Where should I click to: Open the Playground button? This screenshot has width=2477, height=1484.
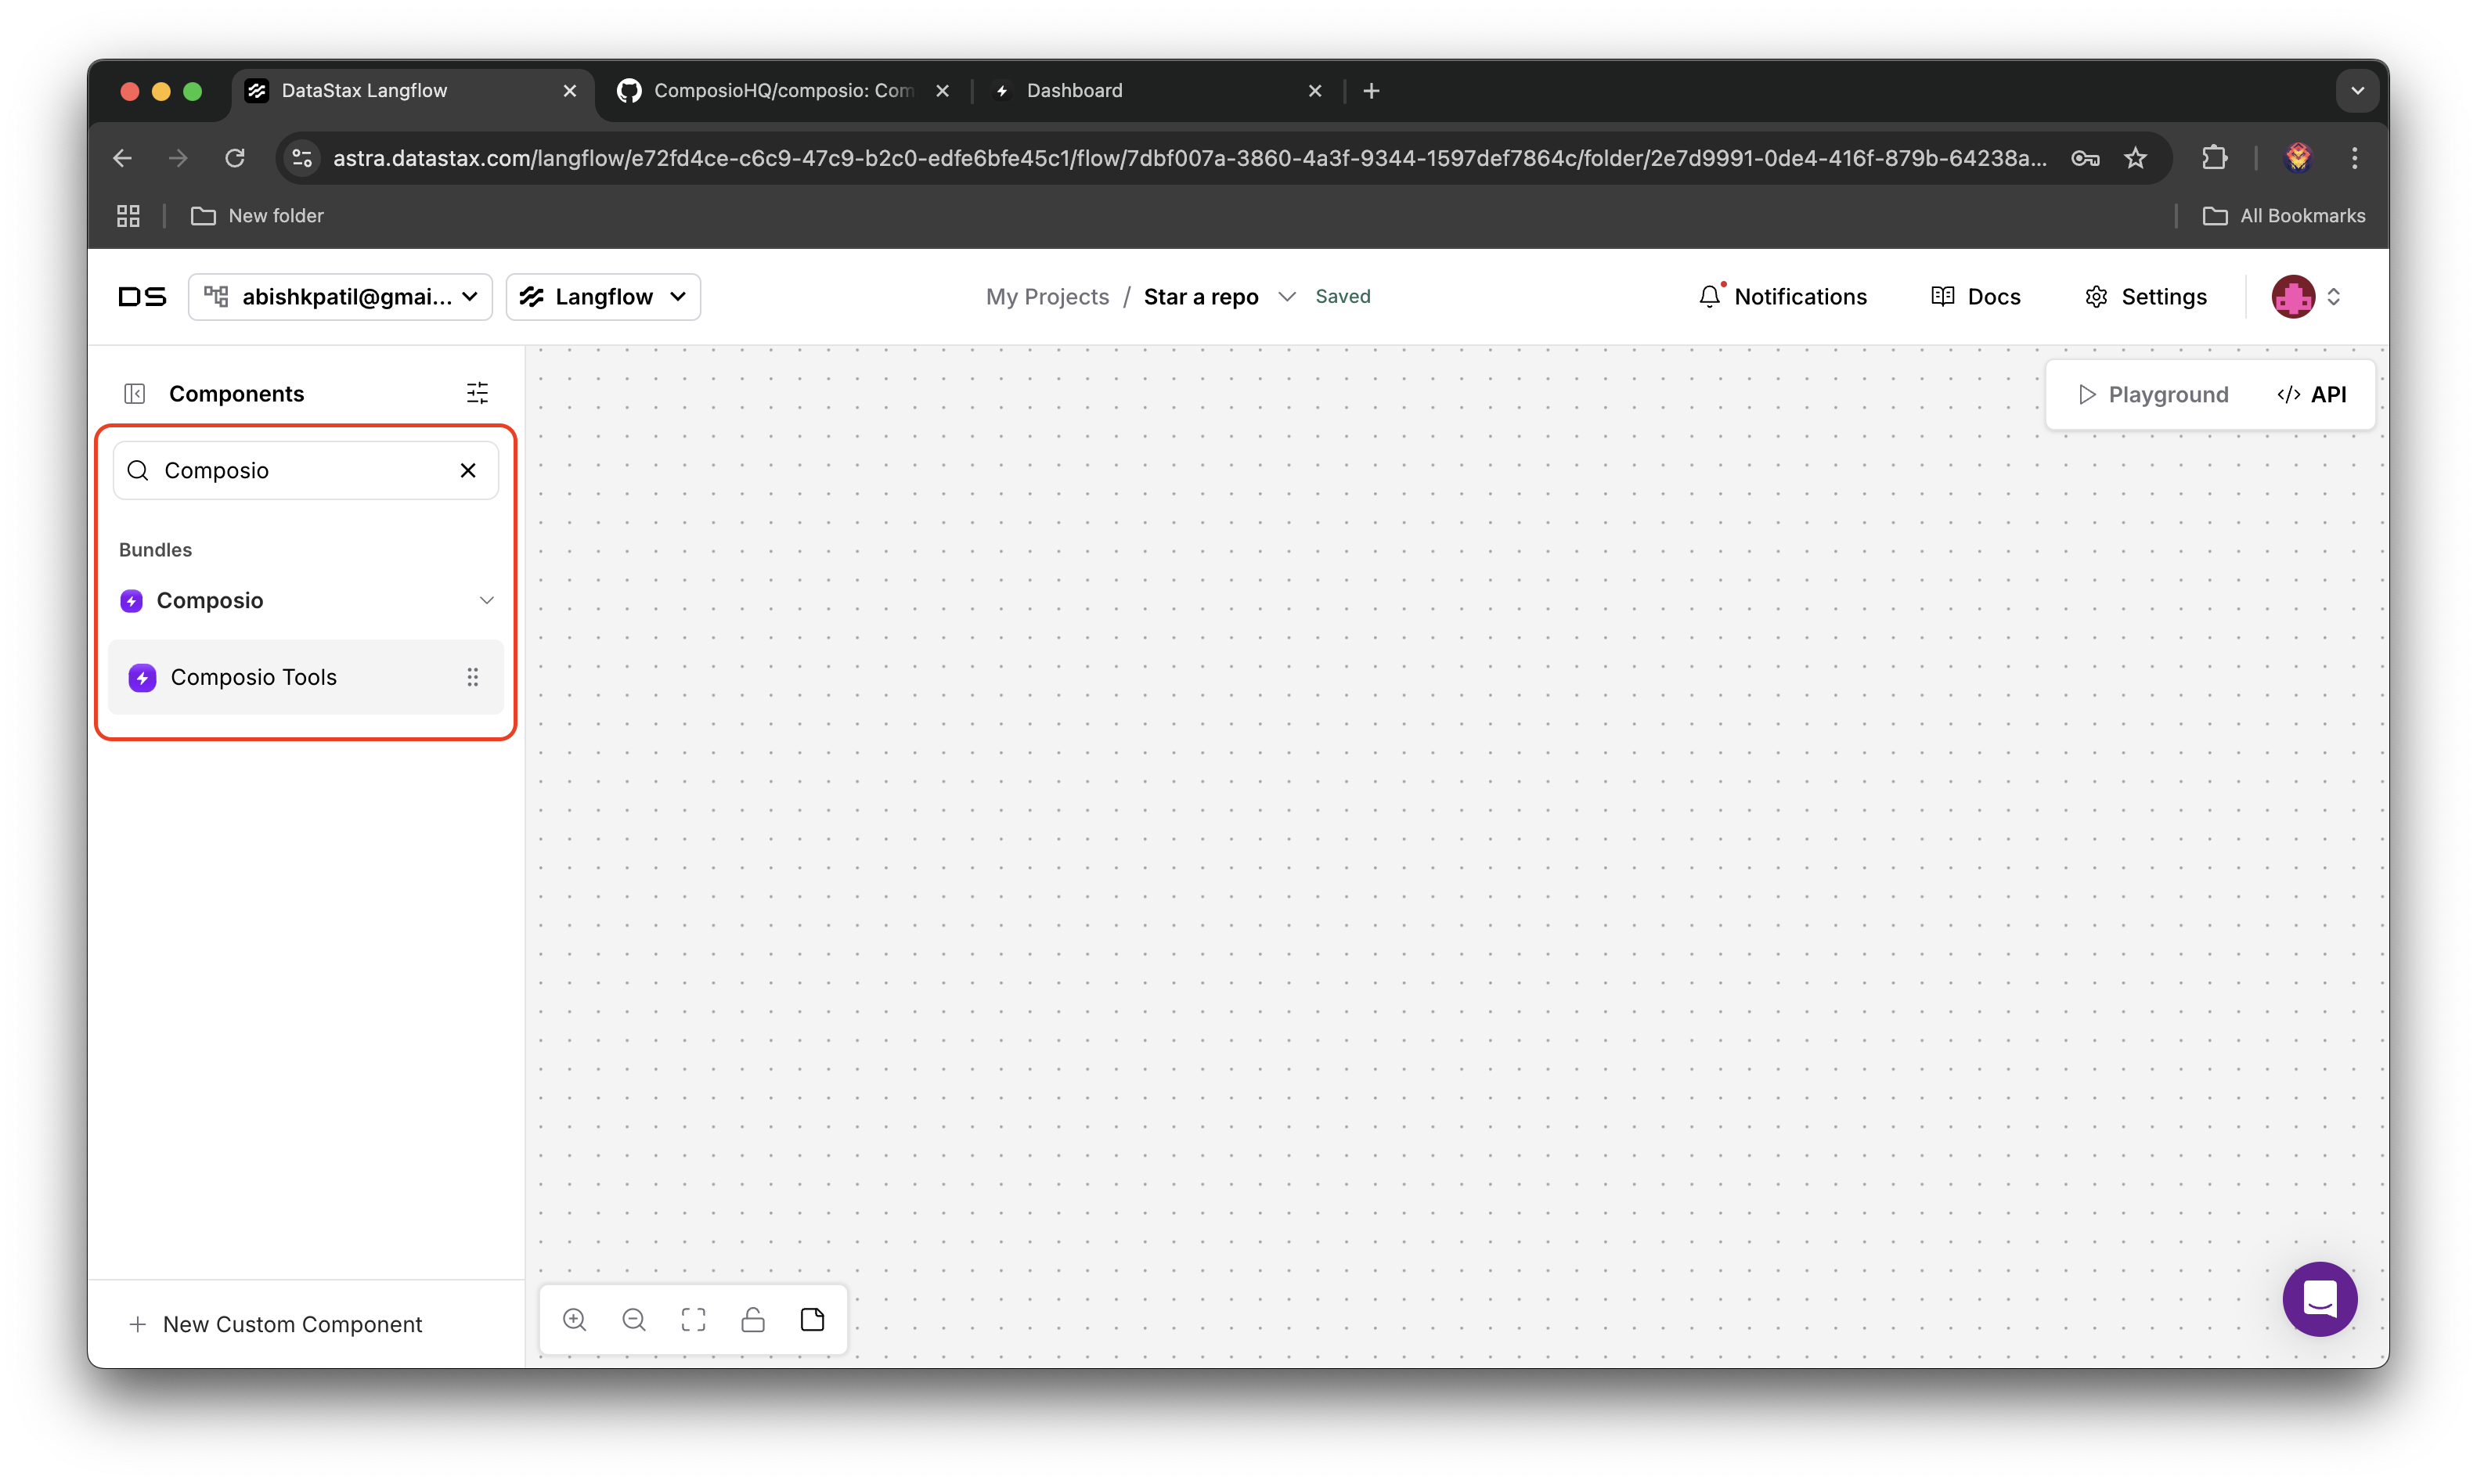pos(2153,394)
